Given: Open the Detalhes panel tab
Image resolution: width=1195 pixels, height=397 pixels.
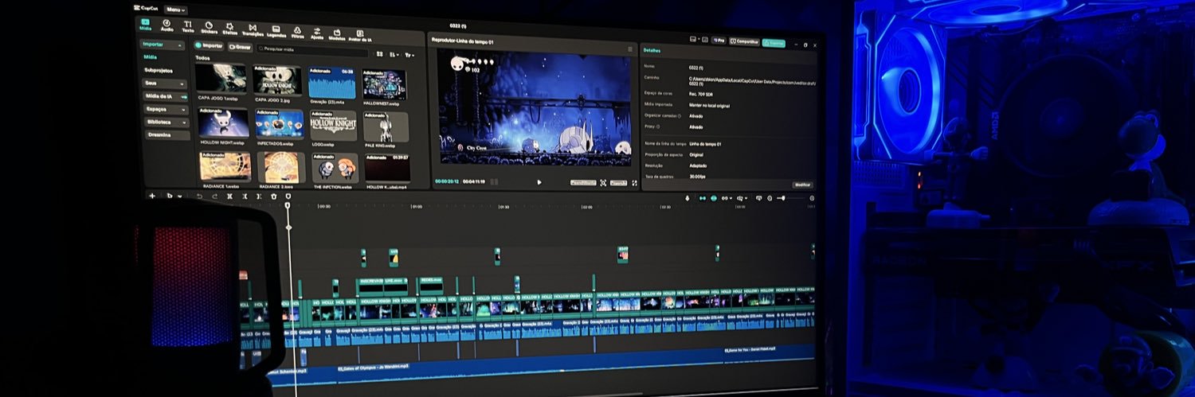Looking at the screenshot, I should 652,50.
